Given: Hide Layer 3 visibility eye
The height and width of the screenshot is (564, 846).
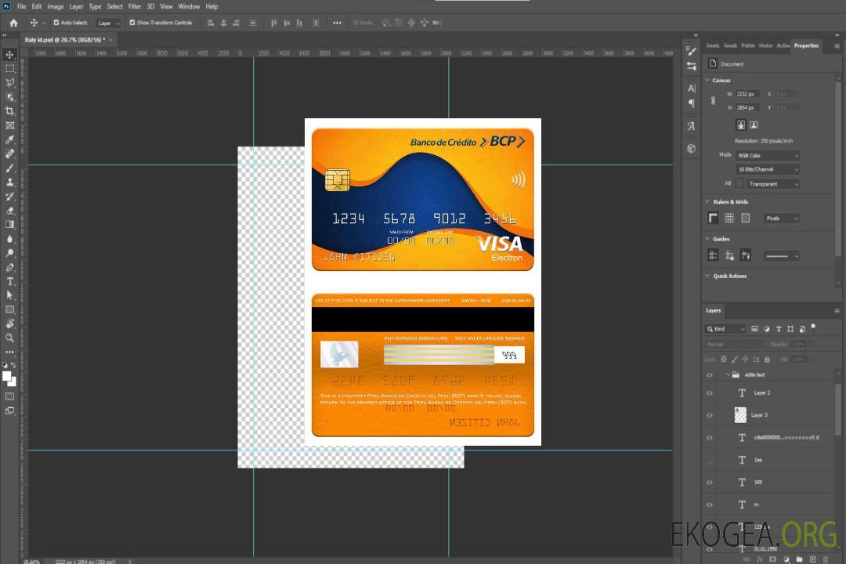Looking at the screenshot, I should point(710,416).
